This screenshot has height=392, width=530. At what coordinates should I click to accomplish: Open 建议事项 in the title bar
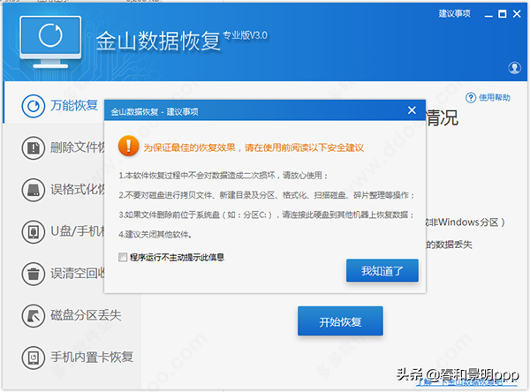tap(454, 13)
